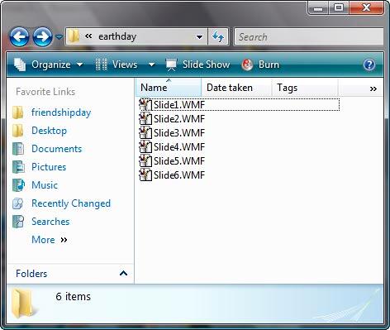Start the Slide Show

(197, 65)
